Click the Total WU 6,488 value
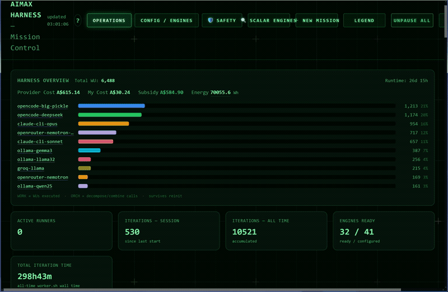448x292 pixels. pyautogui.click(x=108, y=81)
